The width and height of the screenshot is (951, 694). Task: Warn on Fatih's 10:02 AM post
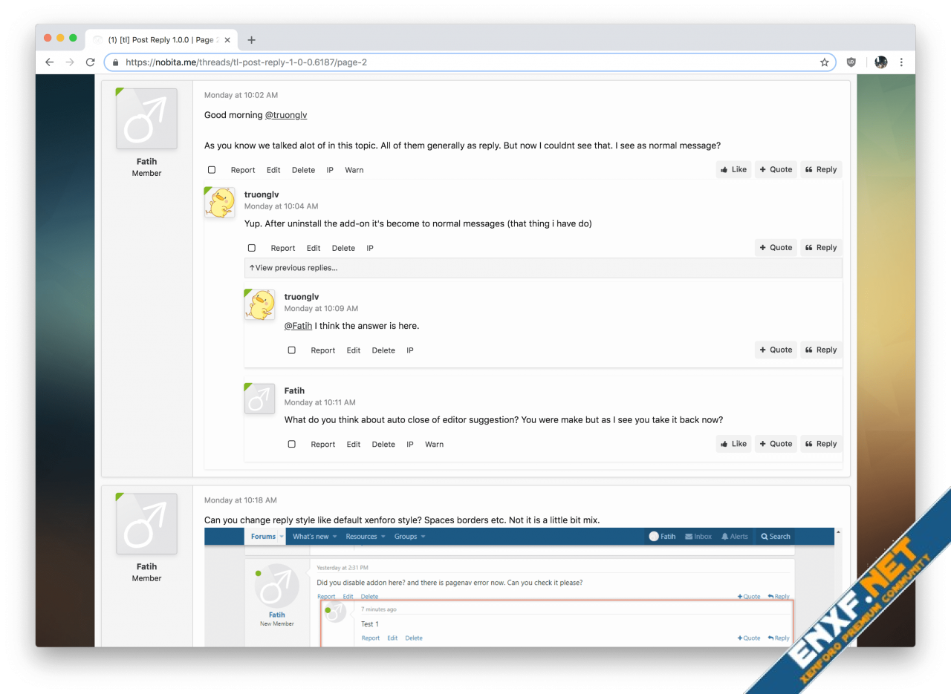tap(354, 170)
